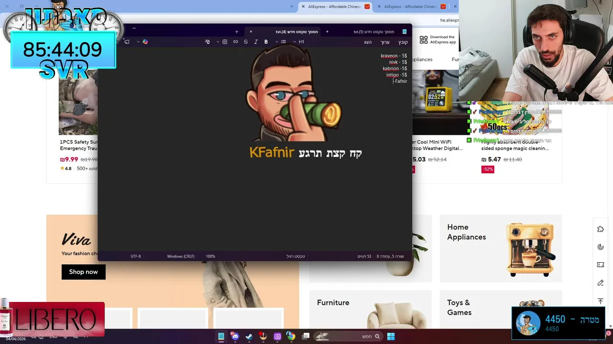Open Discord from the taskbar
This screenshot has height=344, width=613.
(235, 336)
